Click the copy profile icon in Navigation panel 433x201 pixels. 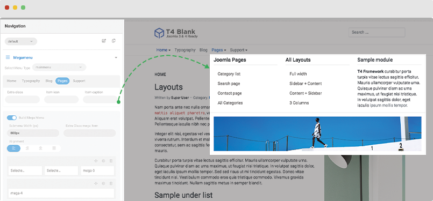pyautogui.click(x=113, y=41)
